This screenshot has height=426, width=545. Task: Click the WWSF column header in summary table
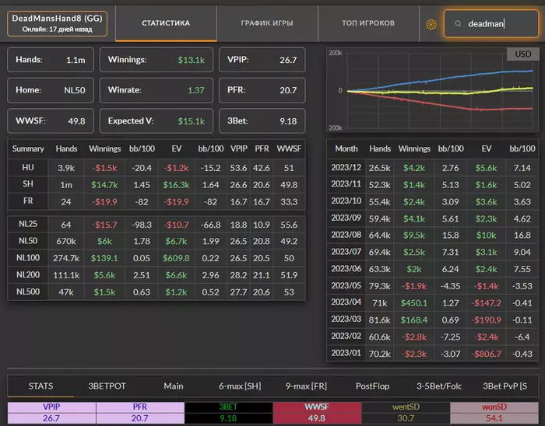(289, 148)
